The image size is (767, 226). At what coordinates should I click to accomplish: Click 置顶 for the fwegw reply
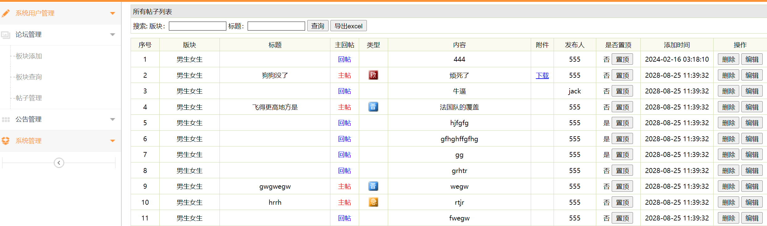622,218
